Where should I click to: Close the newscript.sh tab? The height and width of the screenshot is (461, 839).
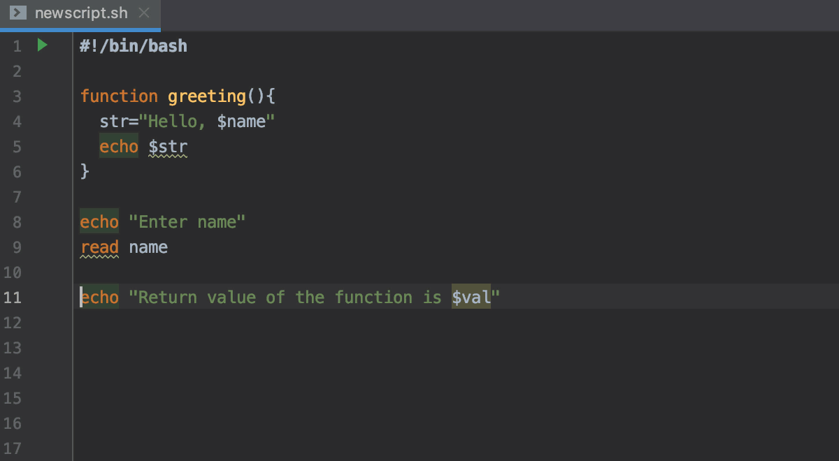click(x=143, y=12)
